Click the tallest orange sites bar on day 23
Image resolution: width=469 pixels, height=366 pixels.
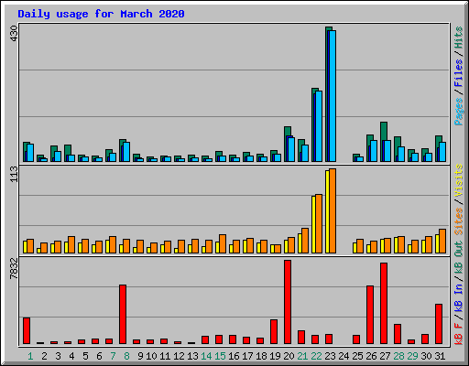coord(333,210)
